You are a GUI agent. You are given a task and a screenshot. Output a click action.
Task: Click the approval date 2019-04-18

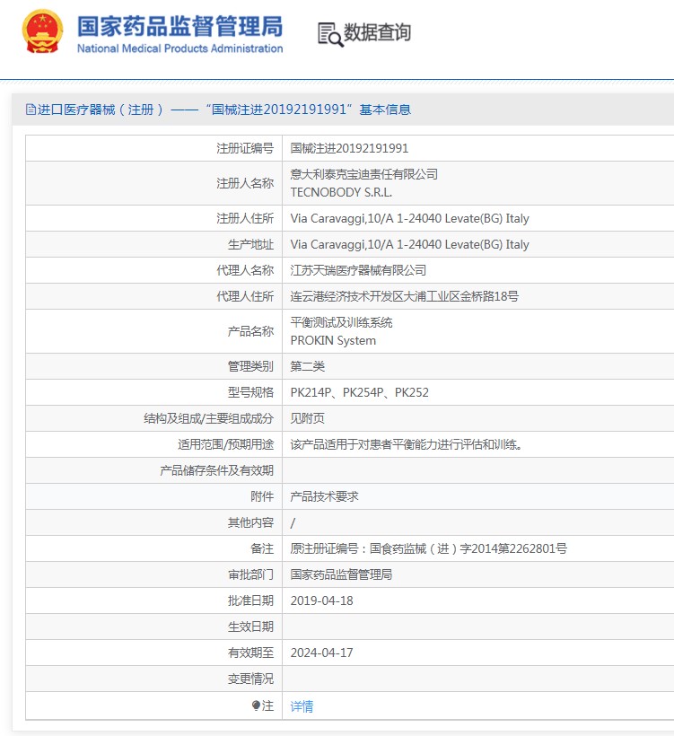[x=321, y=600]
